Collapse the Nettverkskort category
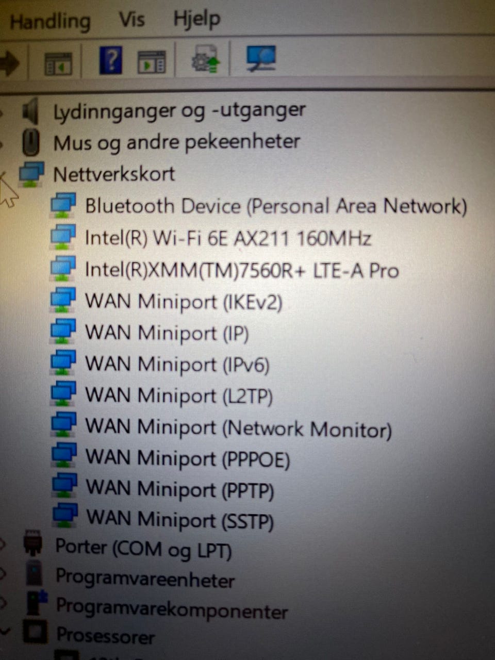The width and height of the screenshot is (495, 660). [3, 175]
